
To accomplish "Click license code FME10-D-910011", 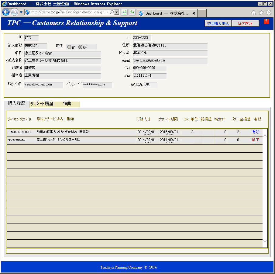I will point(19,132).
